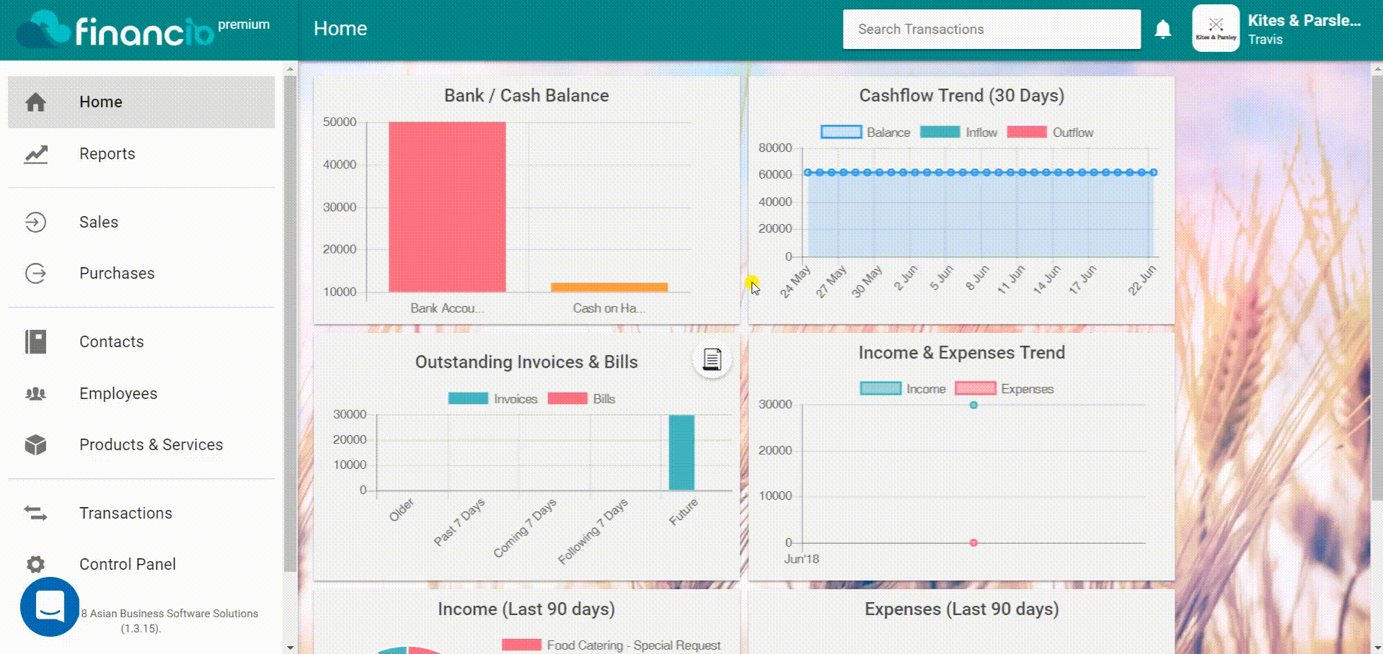Open the Employees menu item

(x=118, y=394)
